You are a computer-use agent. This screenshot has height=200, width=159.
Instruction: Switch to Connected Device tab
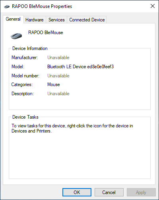click(x=87, y=20)
